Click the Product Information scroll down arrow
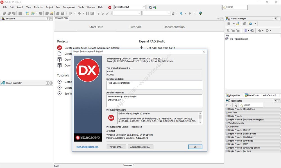 pos(200,122)
